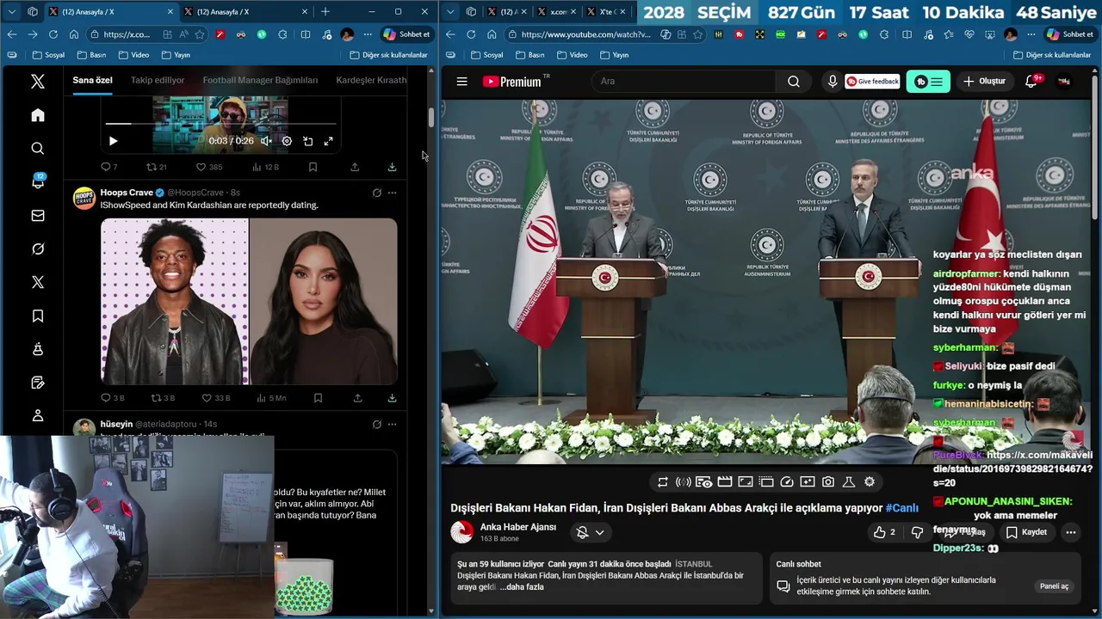Viewport: 1102px width, 619px height.
Task: Start YouTube voice search microphone
Action: (832, 81)
